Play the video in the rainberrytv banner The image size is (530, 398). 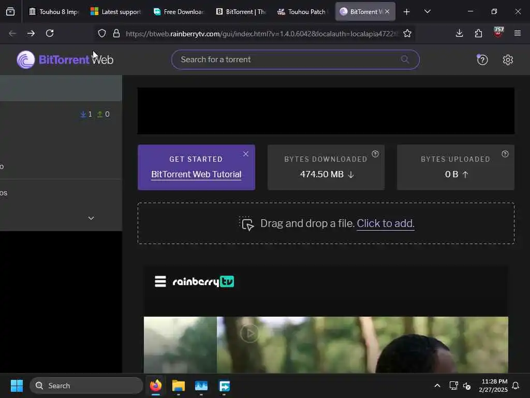pyautogui.click(x=249, y=334)
